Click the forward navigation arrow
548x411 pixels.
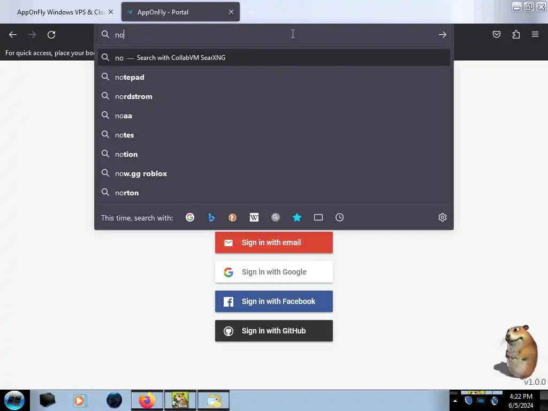tap(32, 35)
